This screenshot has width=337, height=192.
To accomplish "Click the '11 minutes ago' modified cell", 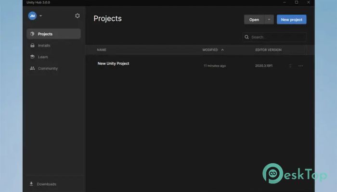I will pyautogui.click(x=215, y=66).
